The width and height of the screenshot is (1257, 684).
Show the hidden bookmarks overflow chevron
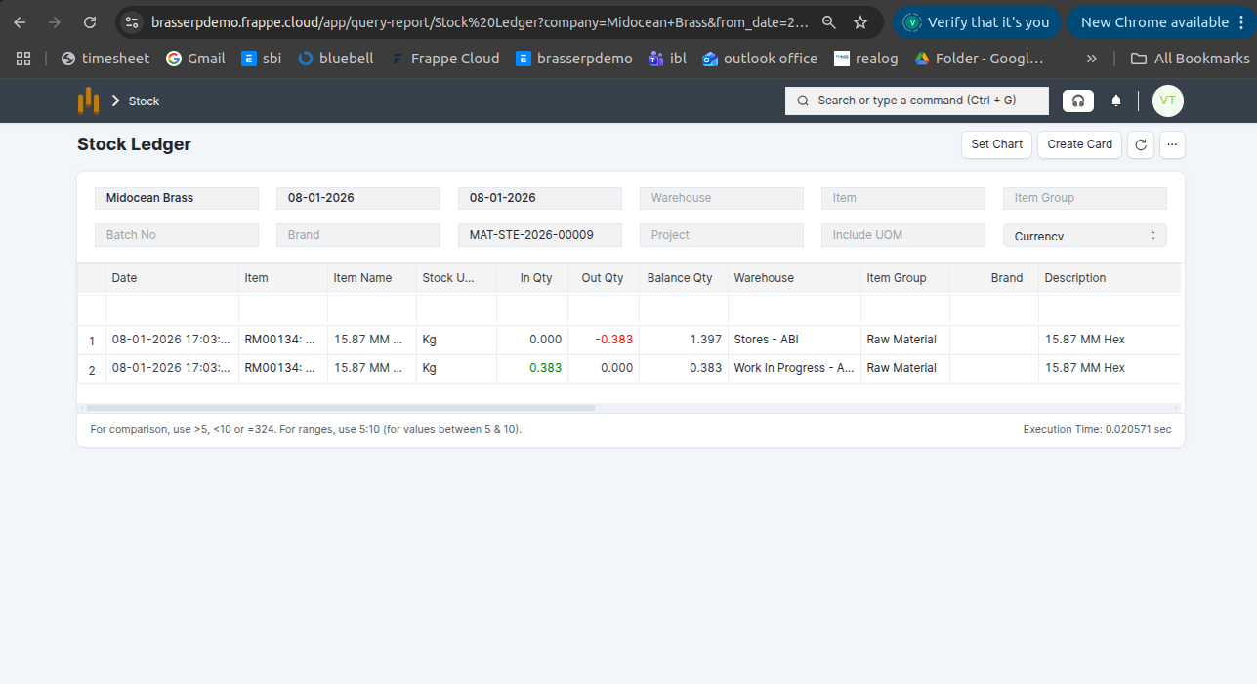[x=1091, y=59]
